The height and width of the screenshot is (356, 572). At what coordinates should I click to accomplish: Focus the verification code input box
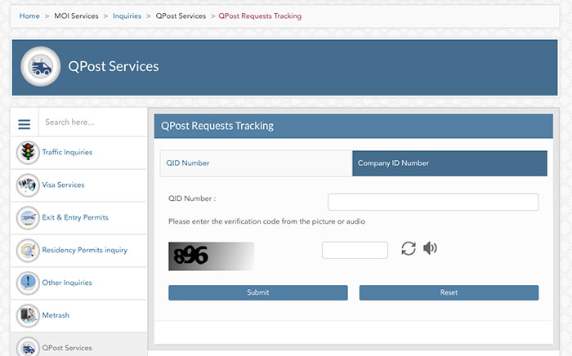coord(355,250)
